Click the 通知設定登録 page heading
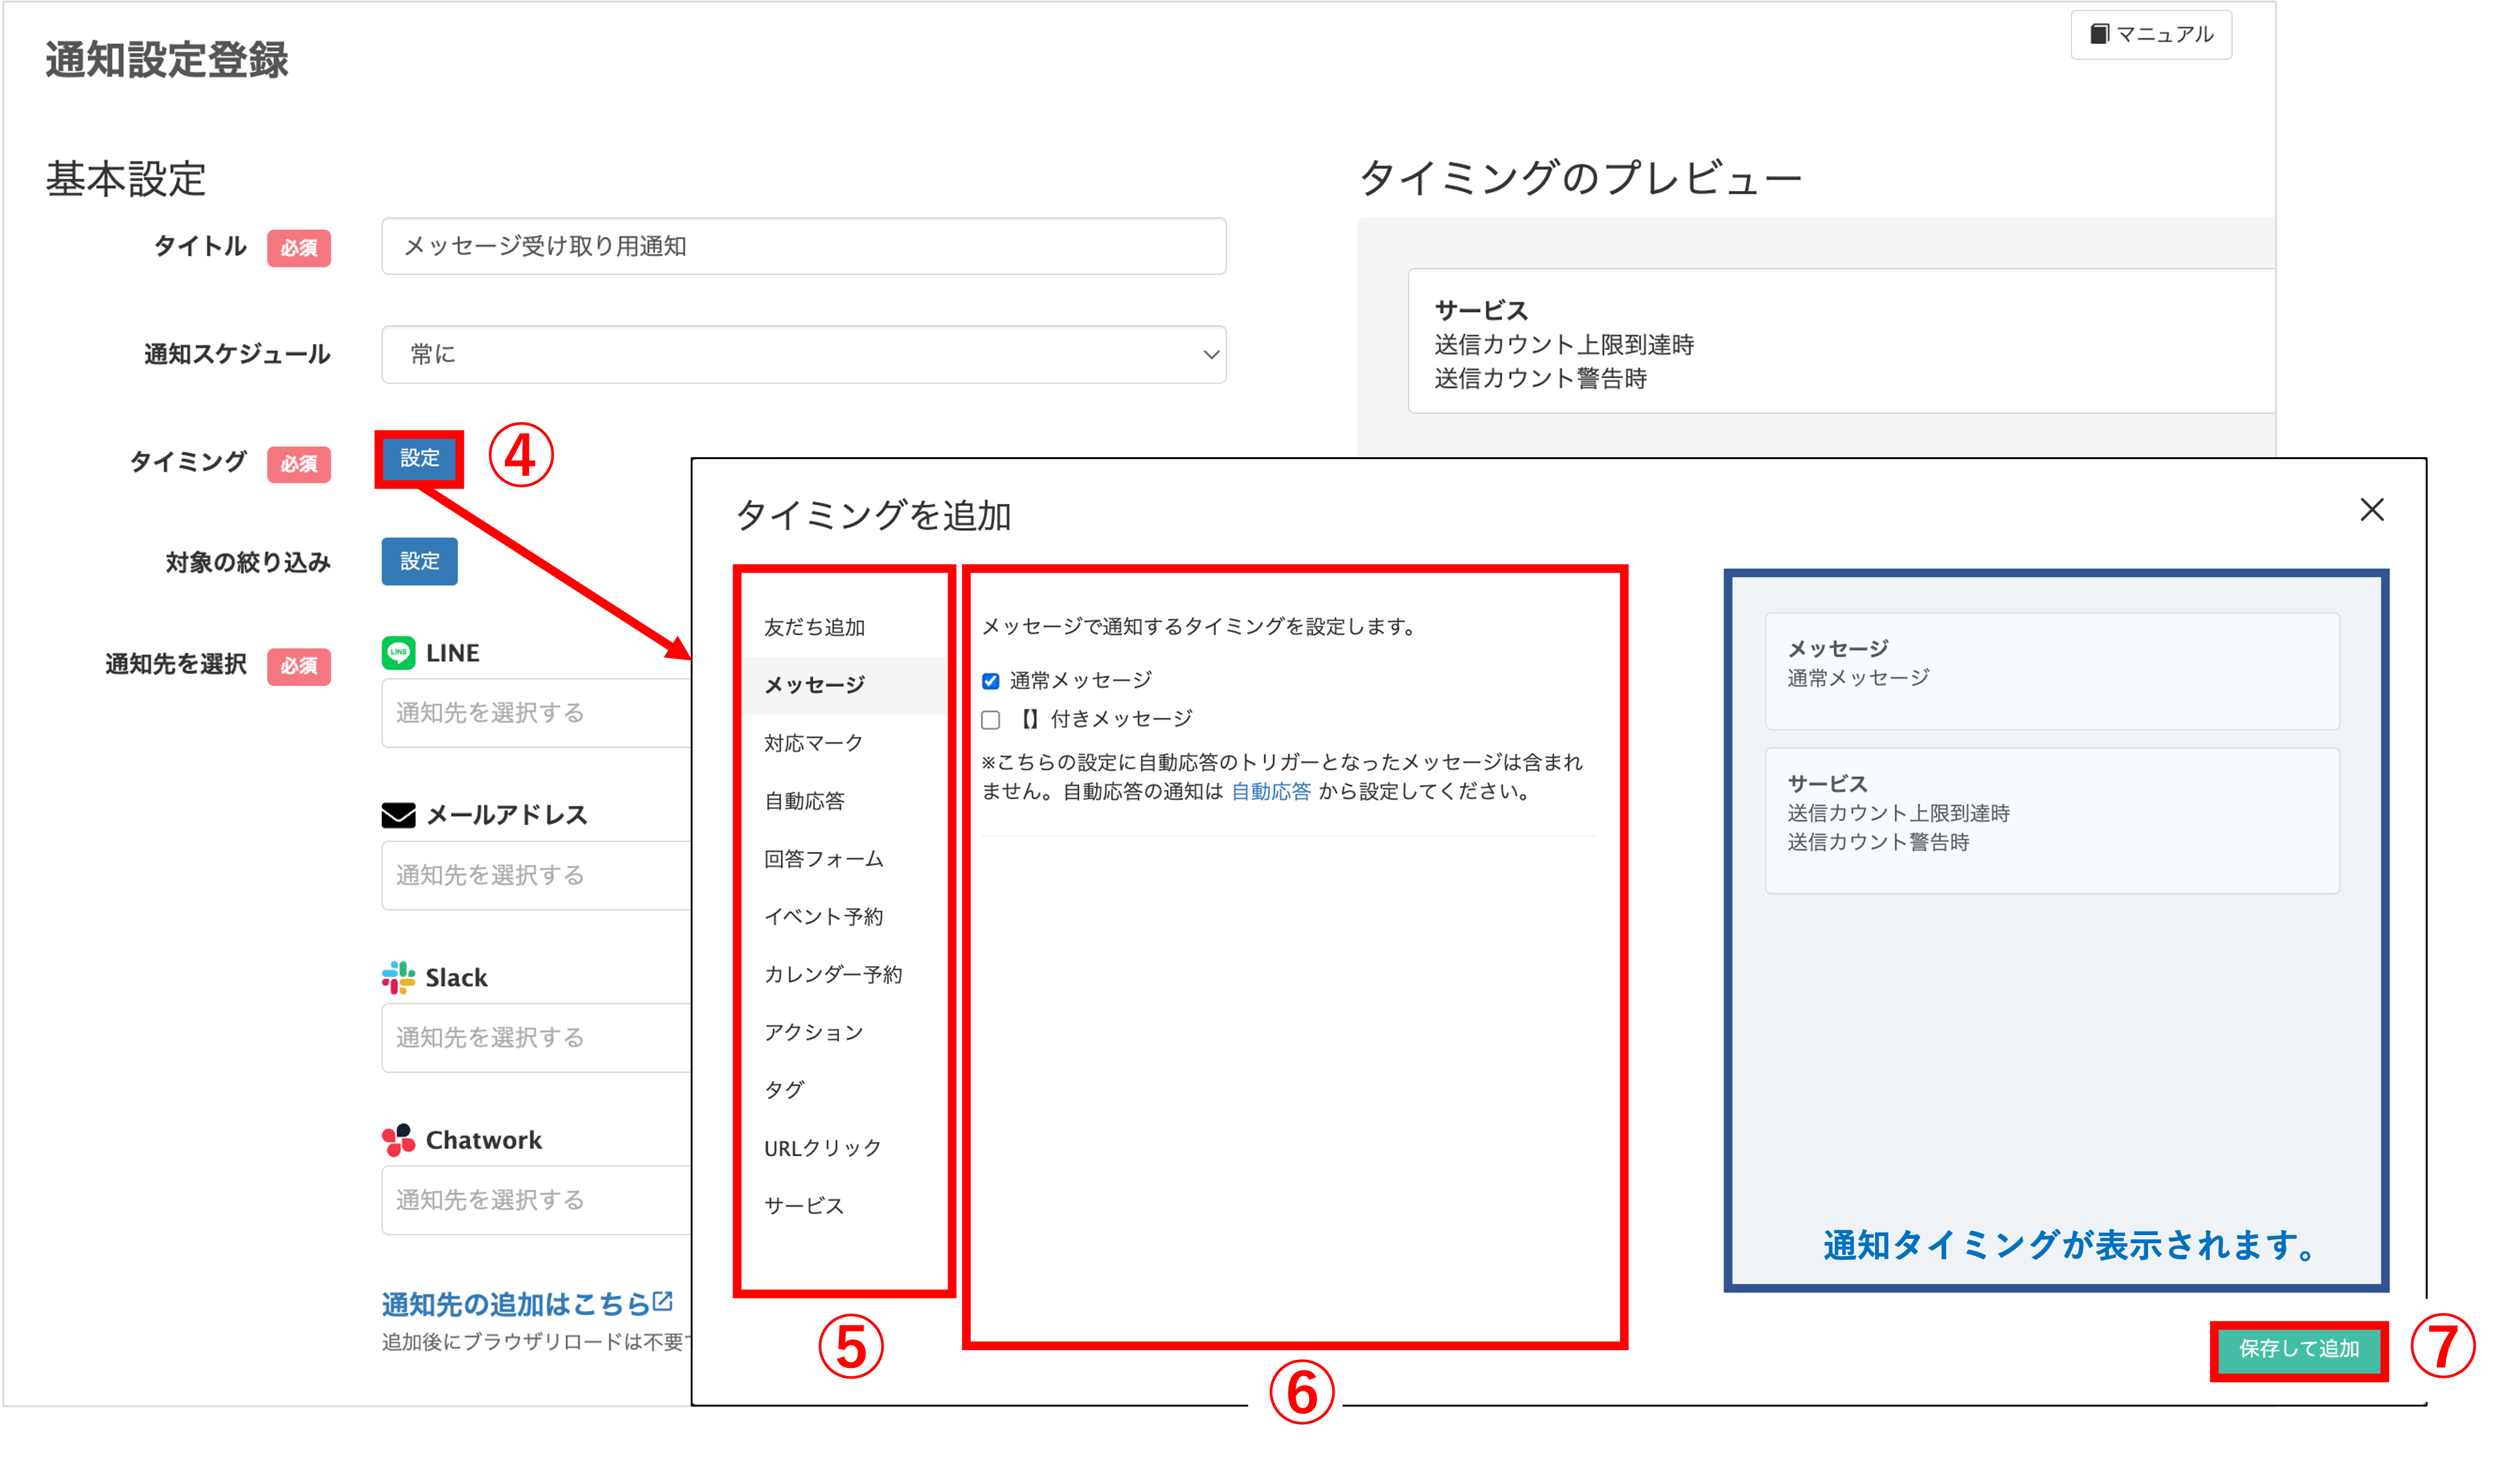 point(167,60)
